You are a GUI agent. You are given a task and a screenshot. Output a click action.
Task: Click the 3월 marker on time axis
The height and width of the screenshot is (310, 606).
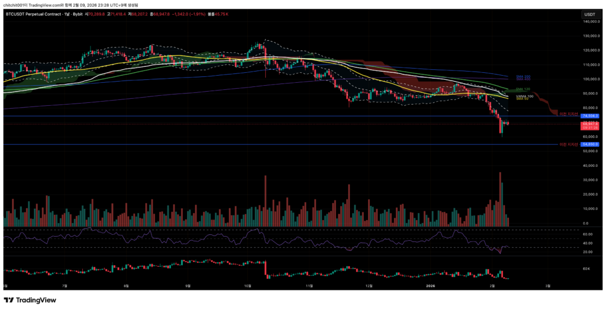click(x=547, y=285)
